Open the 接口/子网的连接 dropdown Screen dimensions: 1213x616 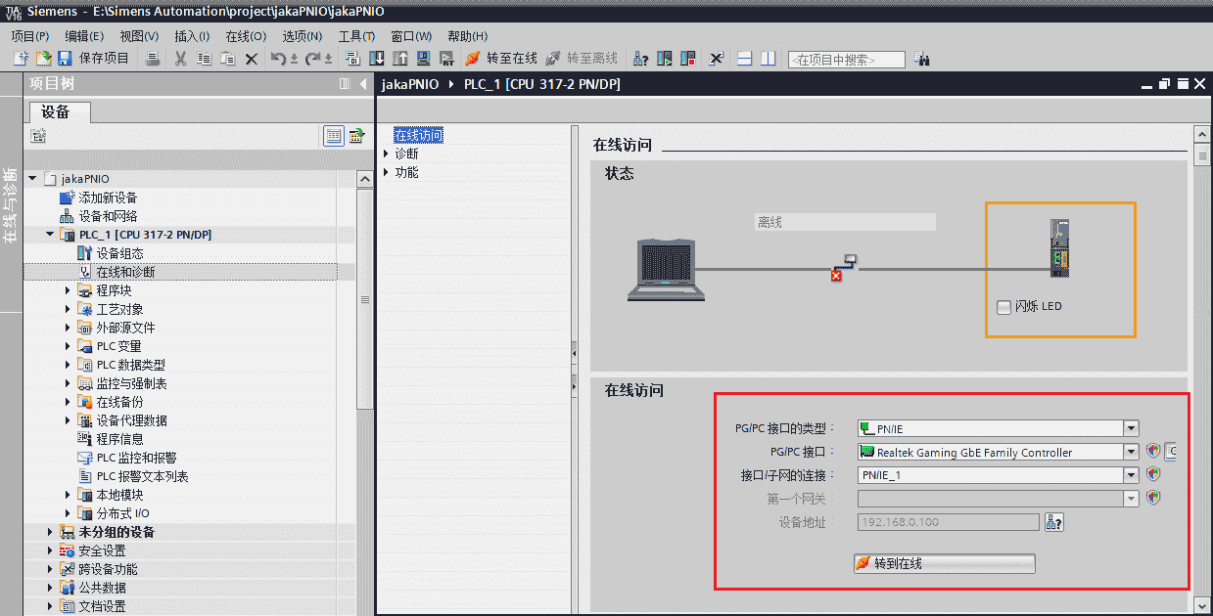[1131, 475]
